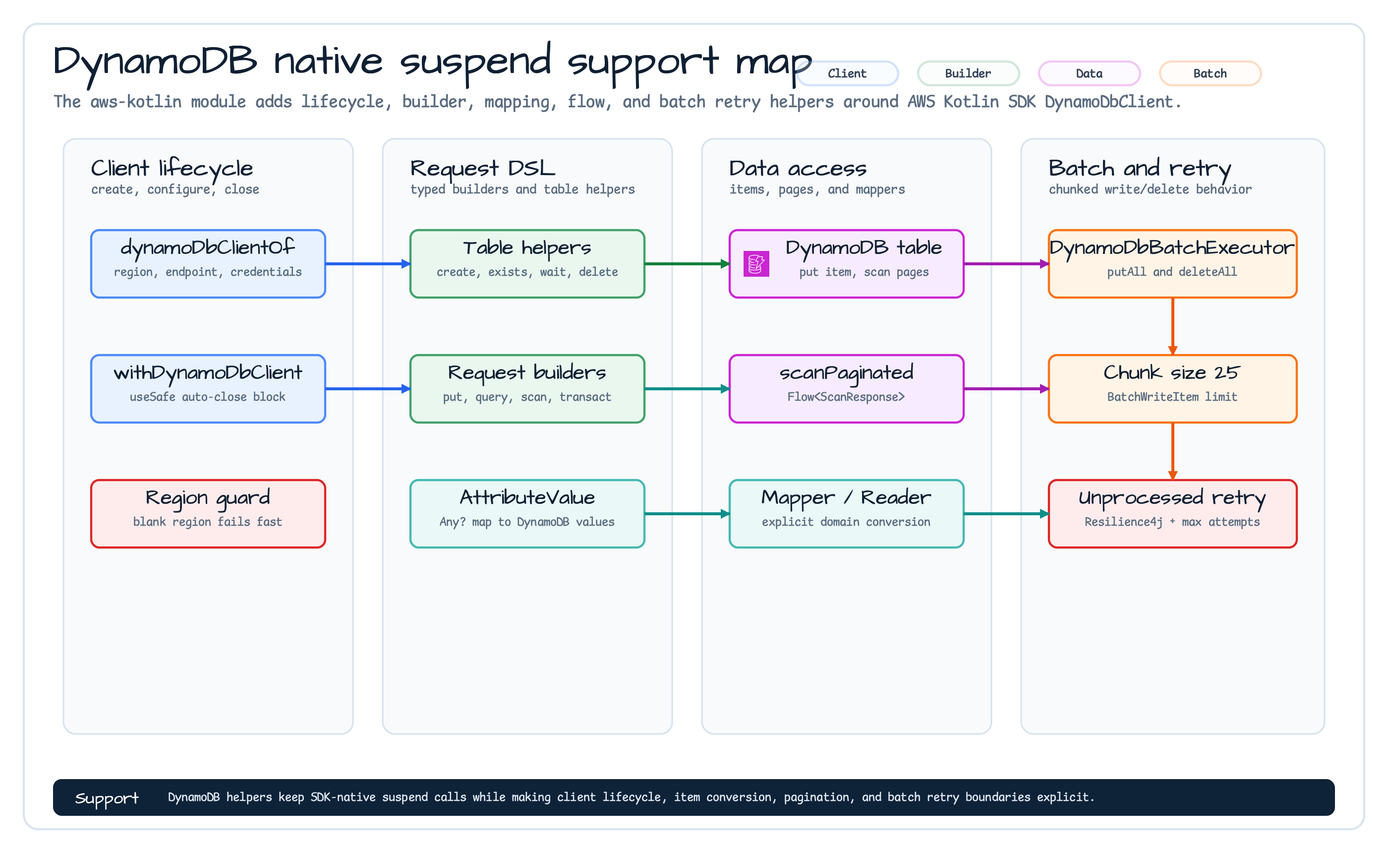Select the Batch legend pill
The width and height of the screenshot is (1388, 853).
[x=1210, y=73]
